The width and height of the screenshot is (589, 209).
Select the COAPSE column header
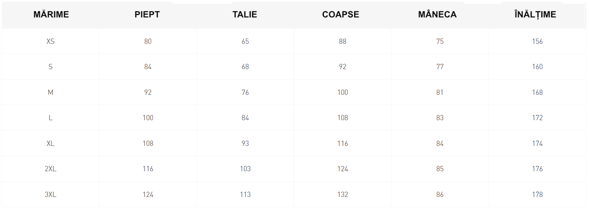click(341, 14)
